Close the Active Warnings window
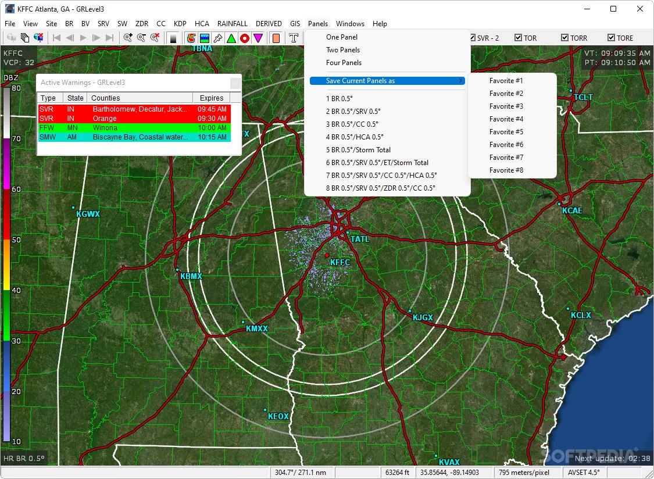The width and height of the screenshot is (654, 479). tap(235, 83)
